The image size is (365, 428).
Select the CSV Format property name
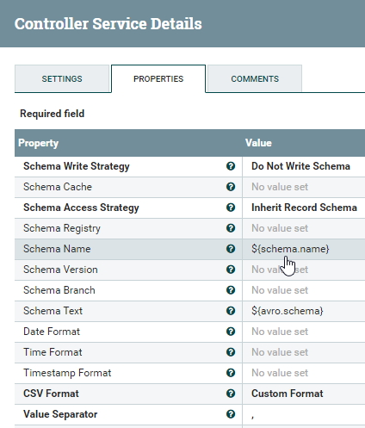51,394
